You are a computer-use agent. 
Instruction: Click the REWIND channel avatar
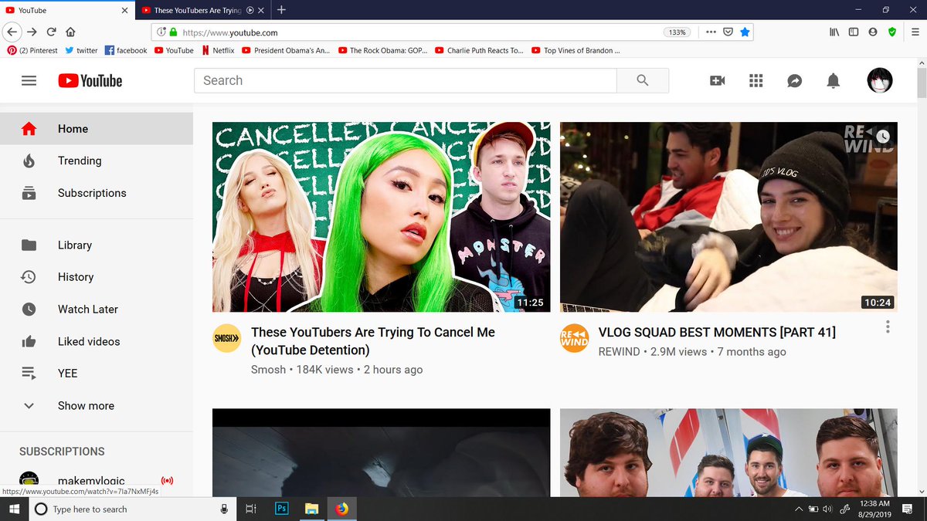574,338
